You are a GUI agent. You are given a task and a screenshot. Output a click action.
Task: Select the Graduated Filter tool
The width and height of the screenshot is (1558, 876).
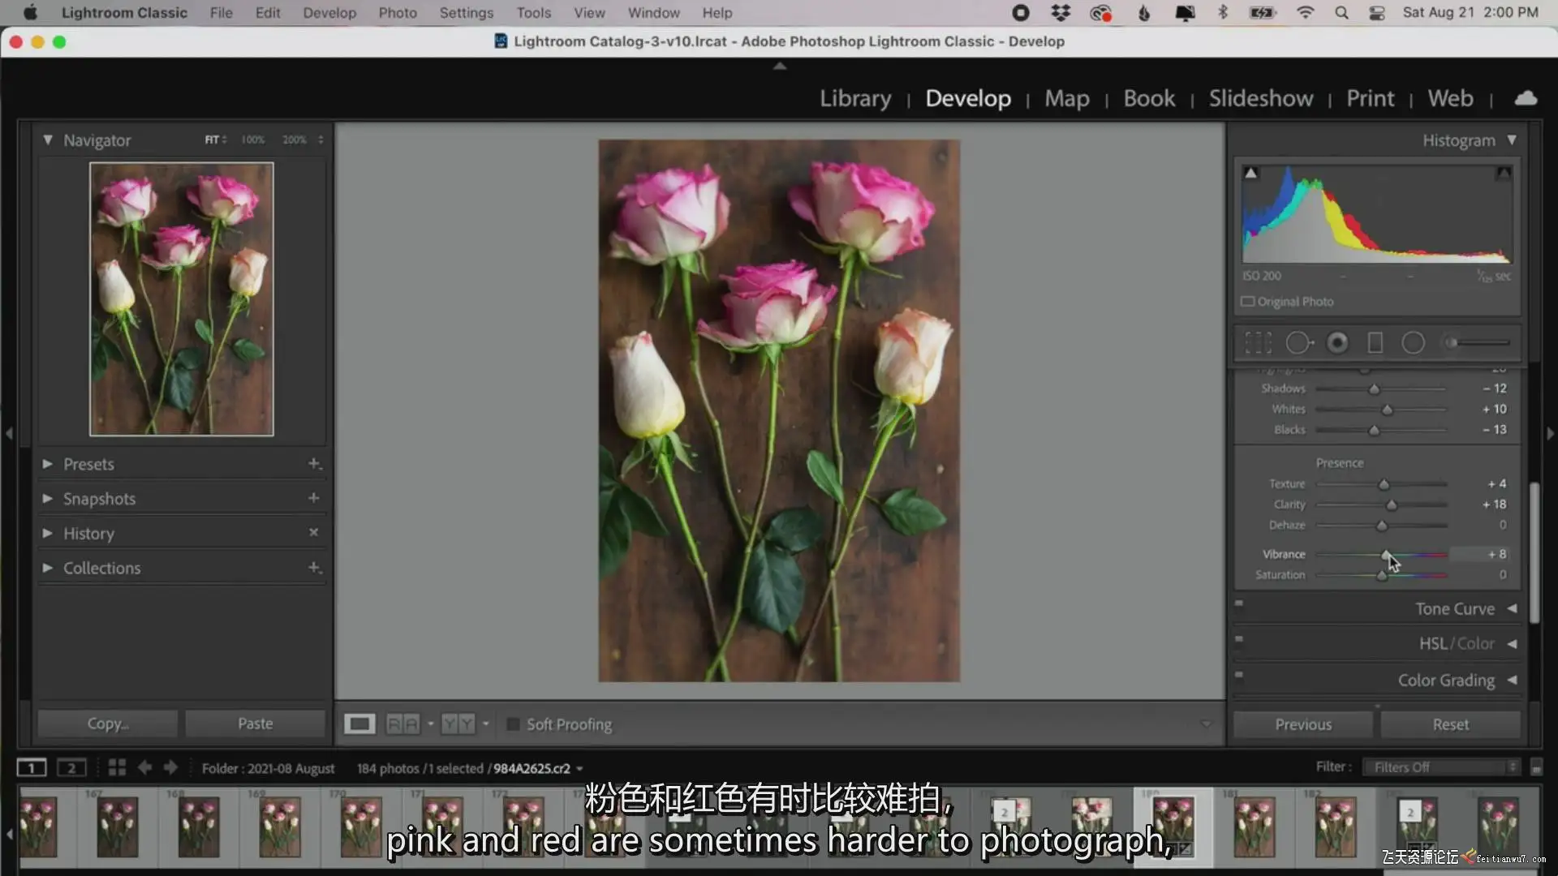click(x=1375, y=343)
